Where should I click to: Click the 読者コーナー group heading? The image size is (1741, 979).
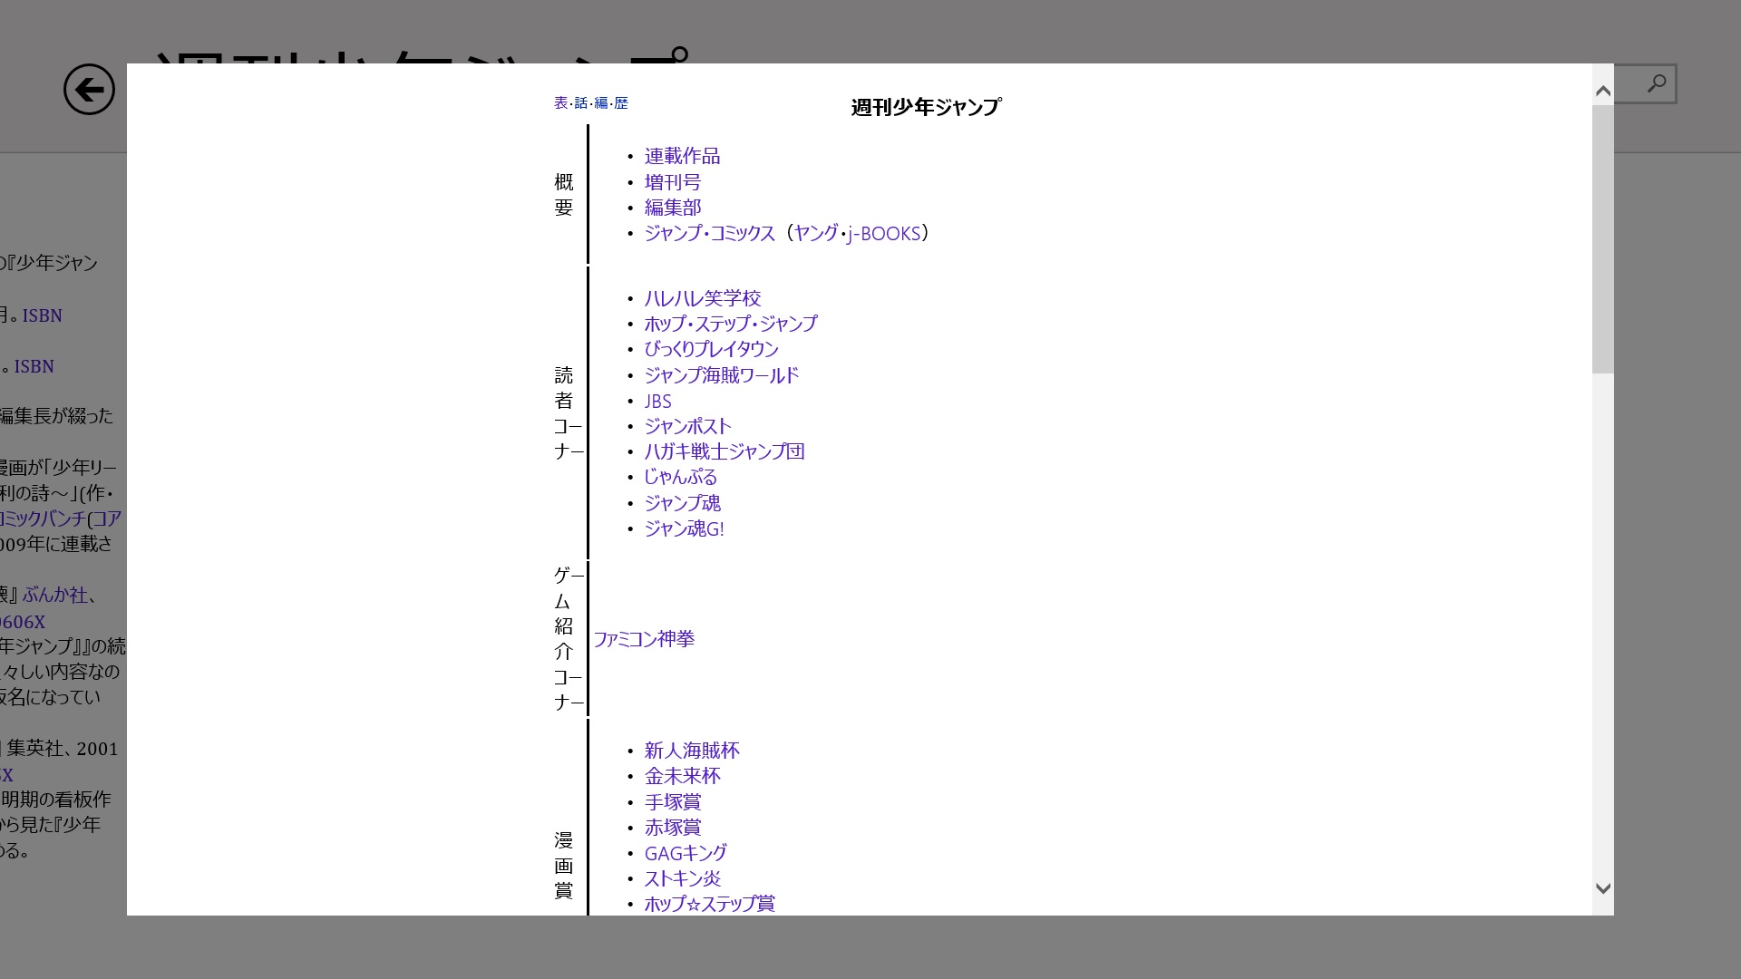[x=569, y=413]
